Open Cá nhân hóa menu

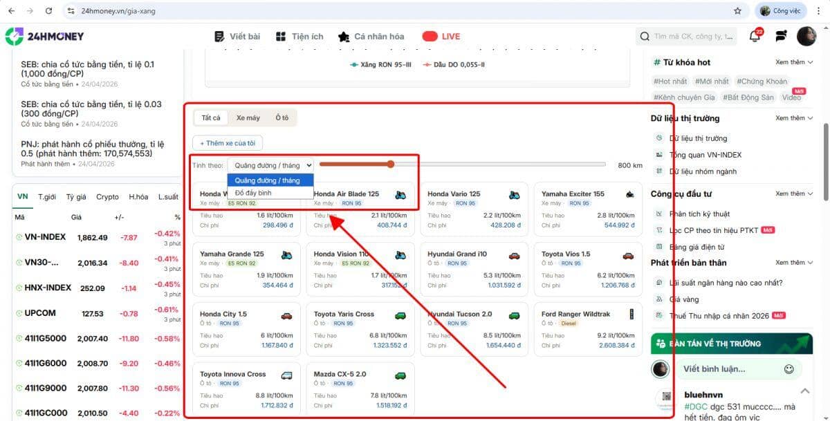coord(371,37)
